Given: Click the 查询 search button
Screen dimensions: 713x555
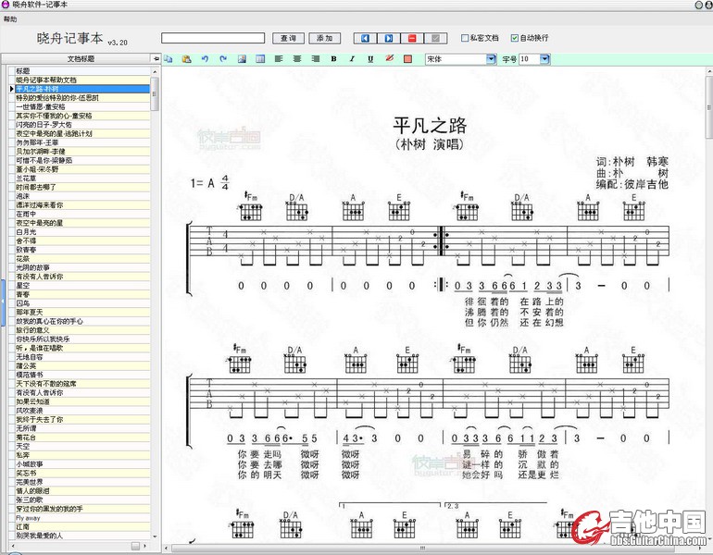Looking at the screenshot, I should pos(288,38).
